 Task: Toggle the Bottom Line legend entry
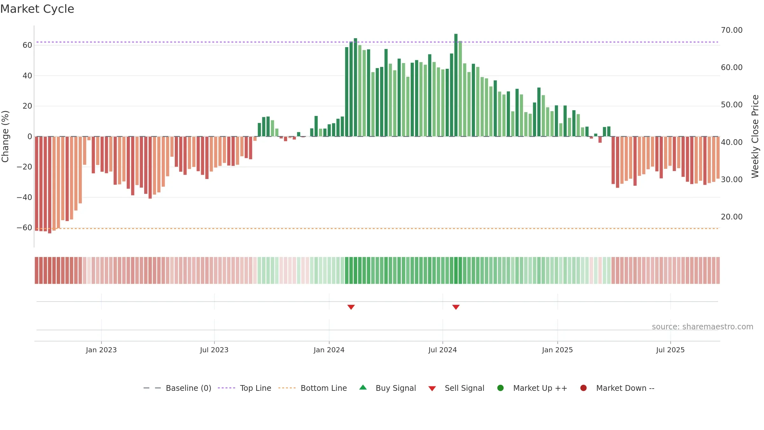pos(313,388)
